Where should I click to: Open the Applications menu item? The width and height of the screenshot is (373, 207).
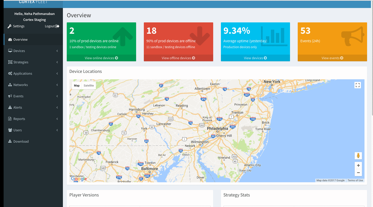click(x=33, y=73)
